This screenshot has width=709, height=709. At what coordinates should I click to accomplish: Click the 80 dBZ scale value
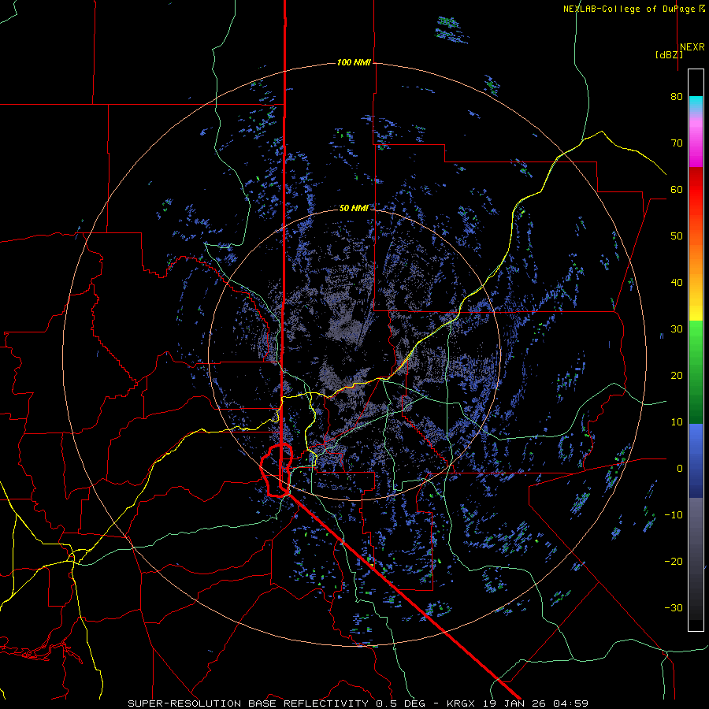coord(677,97)
